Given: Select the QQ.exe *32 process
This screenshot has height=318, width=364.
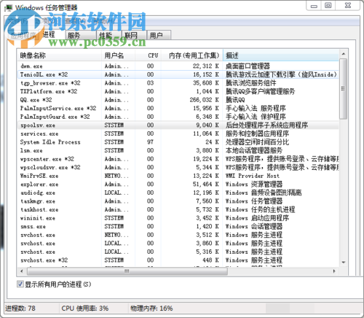Looking at the screenshot, I should tap(178, 100).
